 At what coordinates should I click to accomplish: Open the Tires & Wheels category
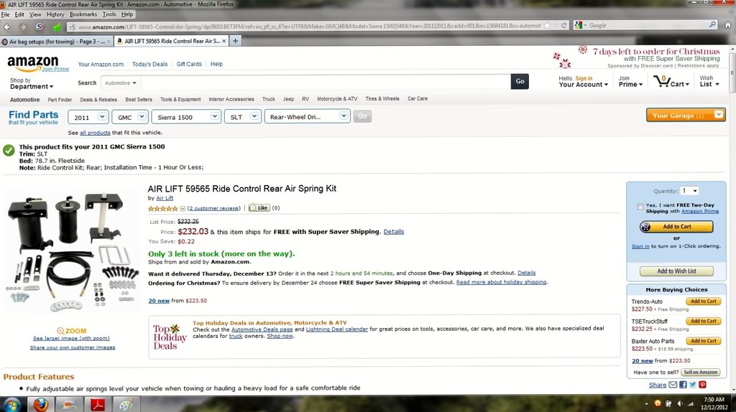(x=382, y=99)
